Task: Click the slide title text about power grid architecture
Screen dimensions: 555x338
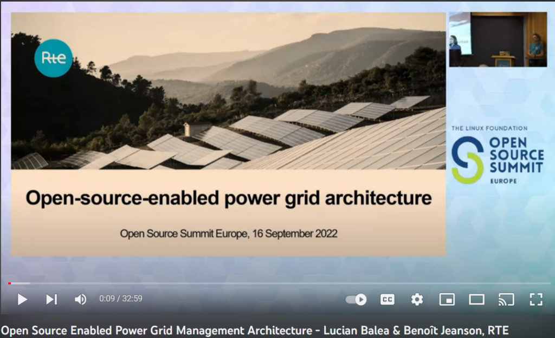Action: [228, 198]
